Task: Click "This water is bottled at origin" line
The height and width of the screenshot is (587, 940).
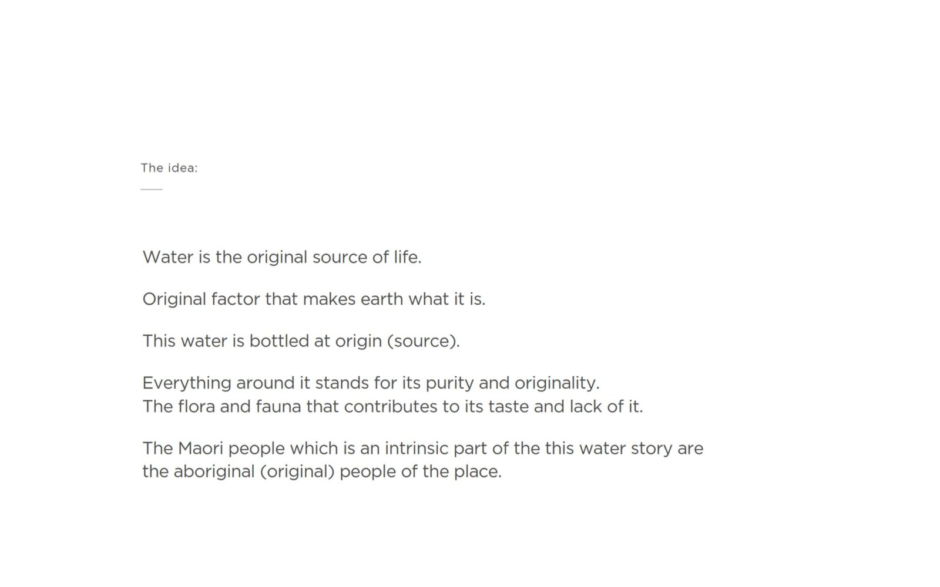Action: pyautogui.click(x=301, y=341)
